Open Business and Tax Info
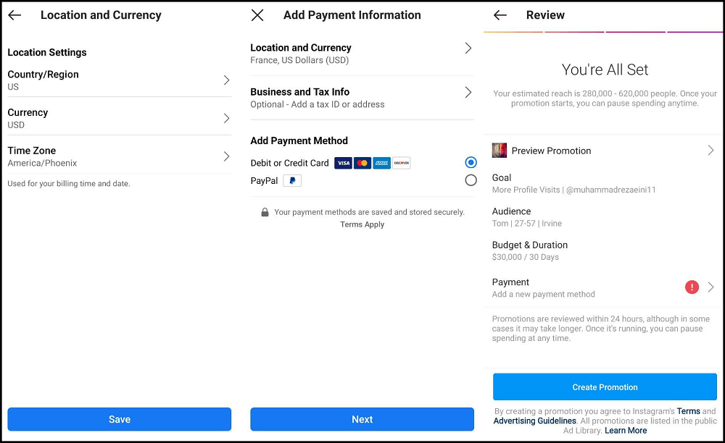The width and height of the screenshot is (725, 443). point(361,98)
